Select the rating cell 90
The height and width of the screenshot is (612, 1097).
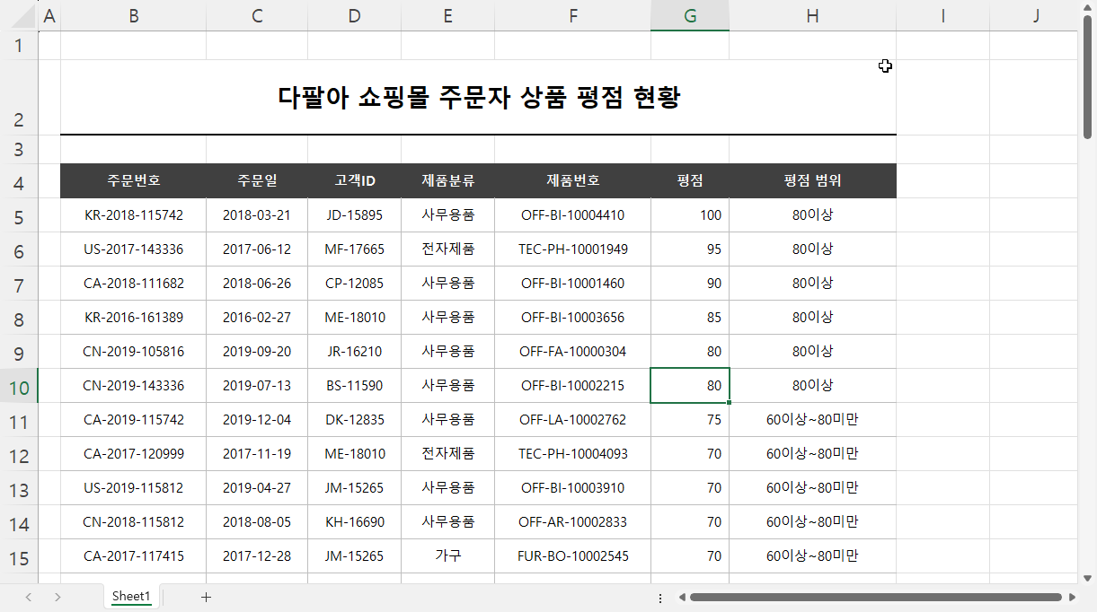coord(690,284)
